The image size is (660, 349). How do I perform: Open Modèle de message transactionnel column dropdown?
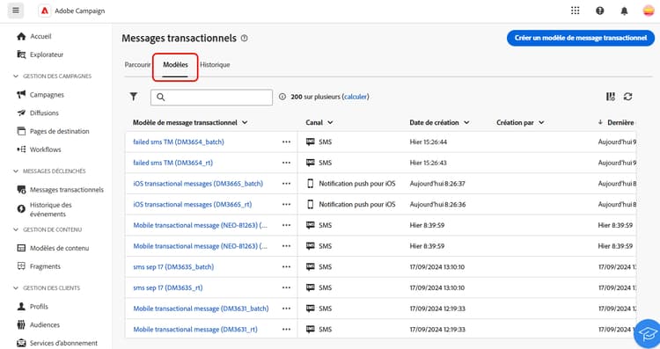[x=245, y=123]
